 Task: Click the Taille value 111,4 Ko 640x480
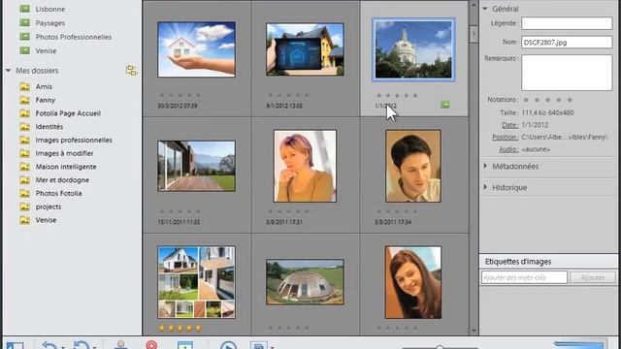(x=547, y=112)
